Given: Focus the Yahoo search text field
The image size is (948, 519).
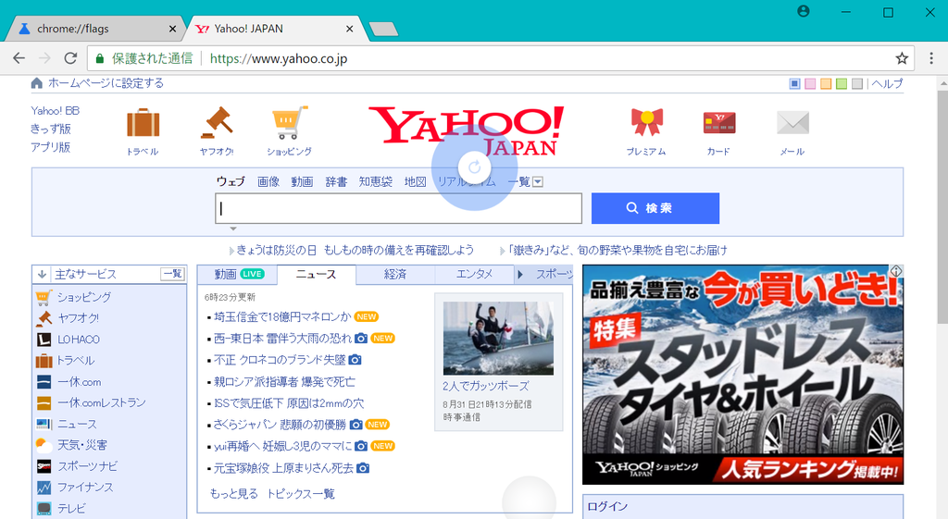Looking at the screenshot, I should click(398, 208).
